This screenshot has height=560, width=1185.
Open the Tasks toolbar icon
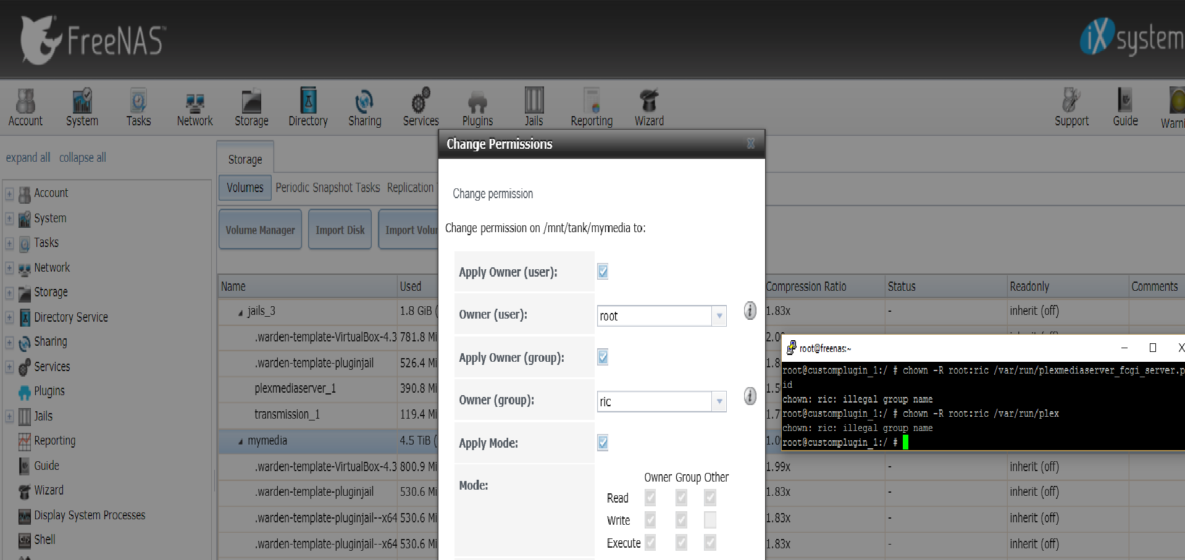tap(138, 107)
